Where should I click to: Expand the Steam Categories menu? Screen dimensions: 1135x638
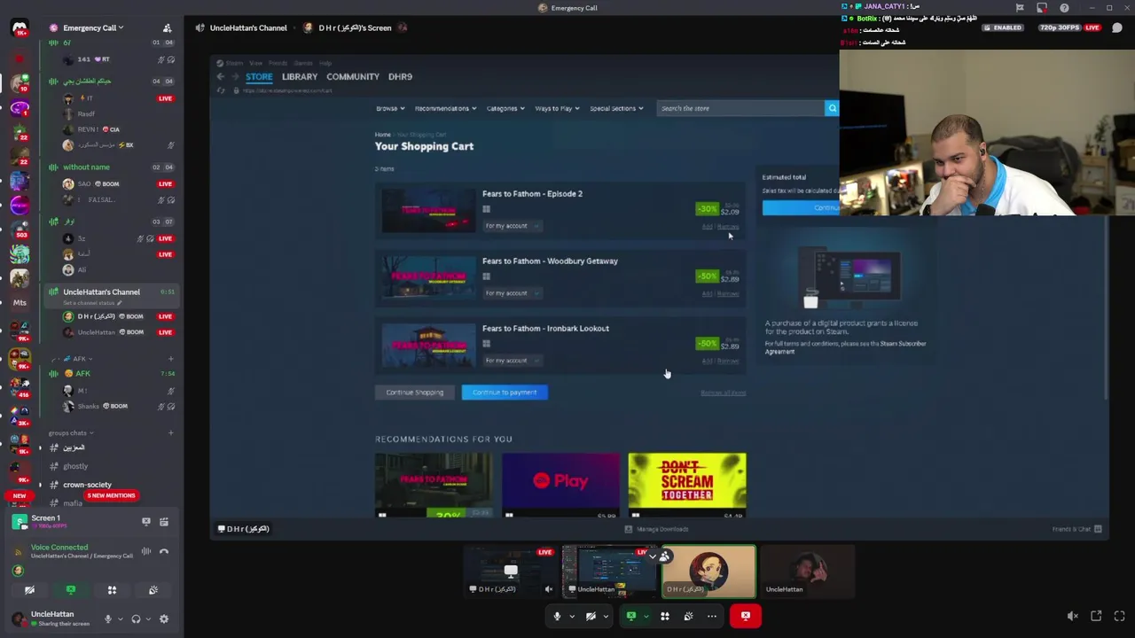(505, 108)
